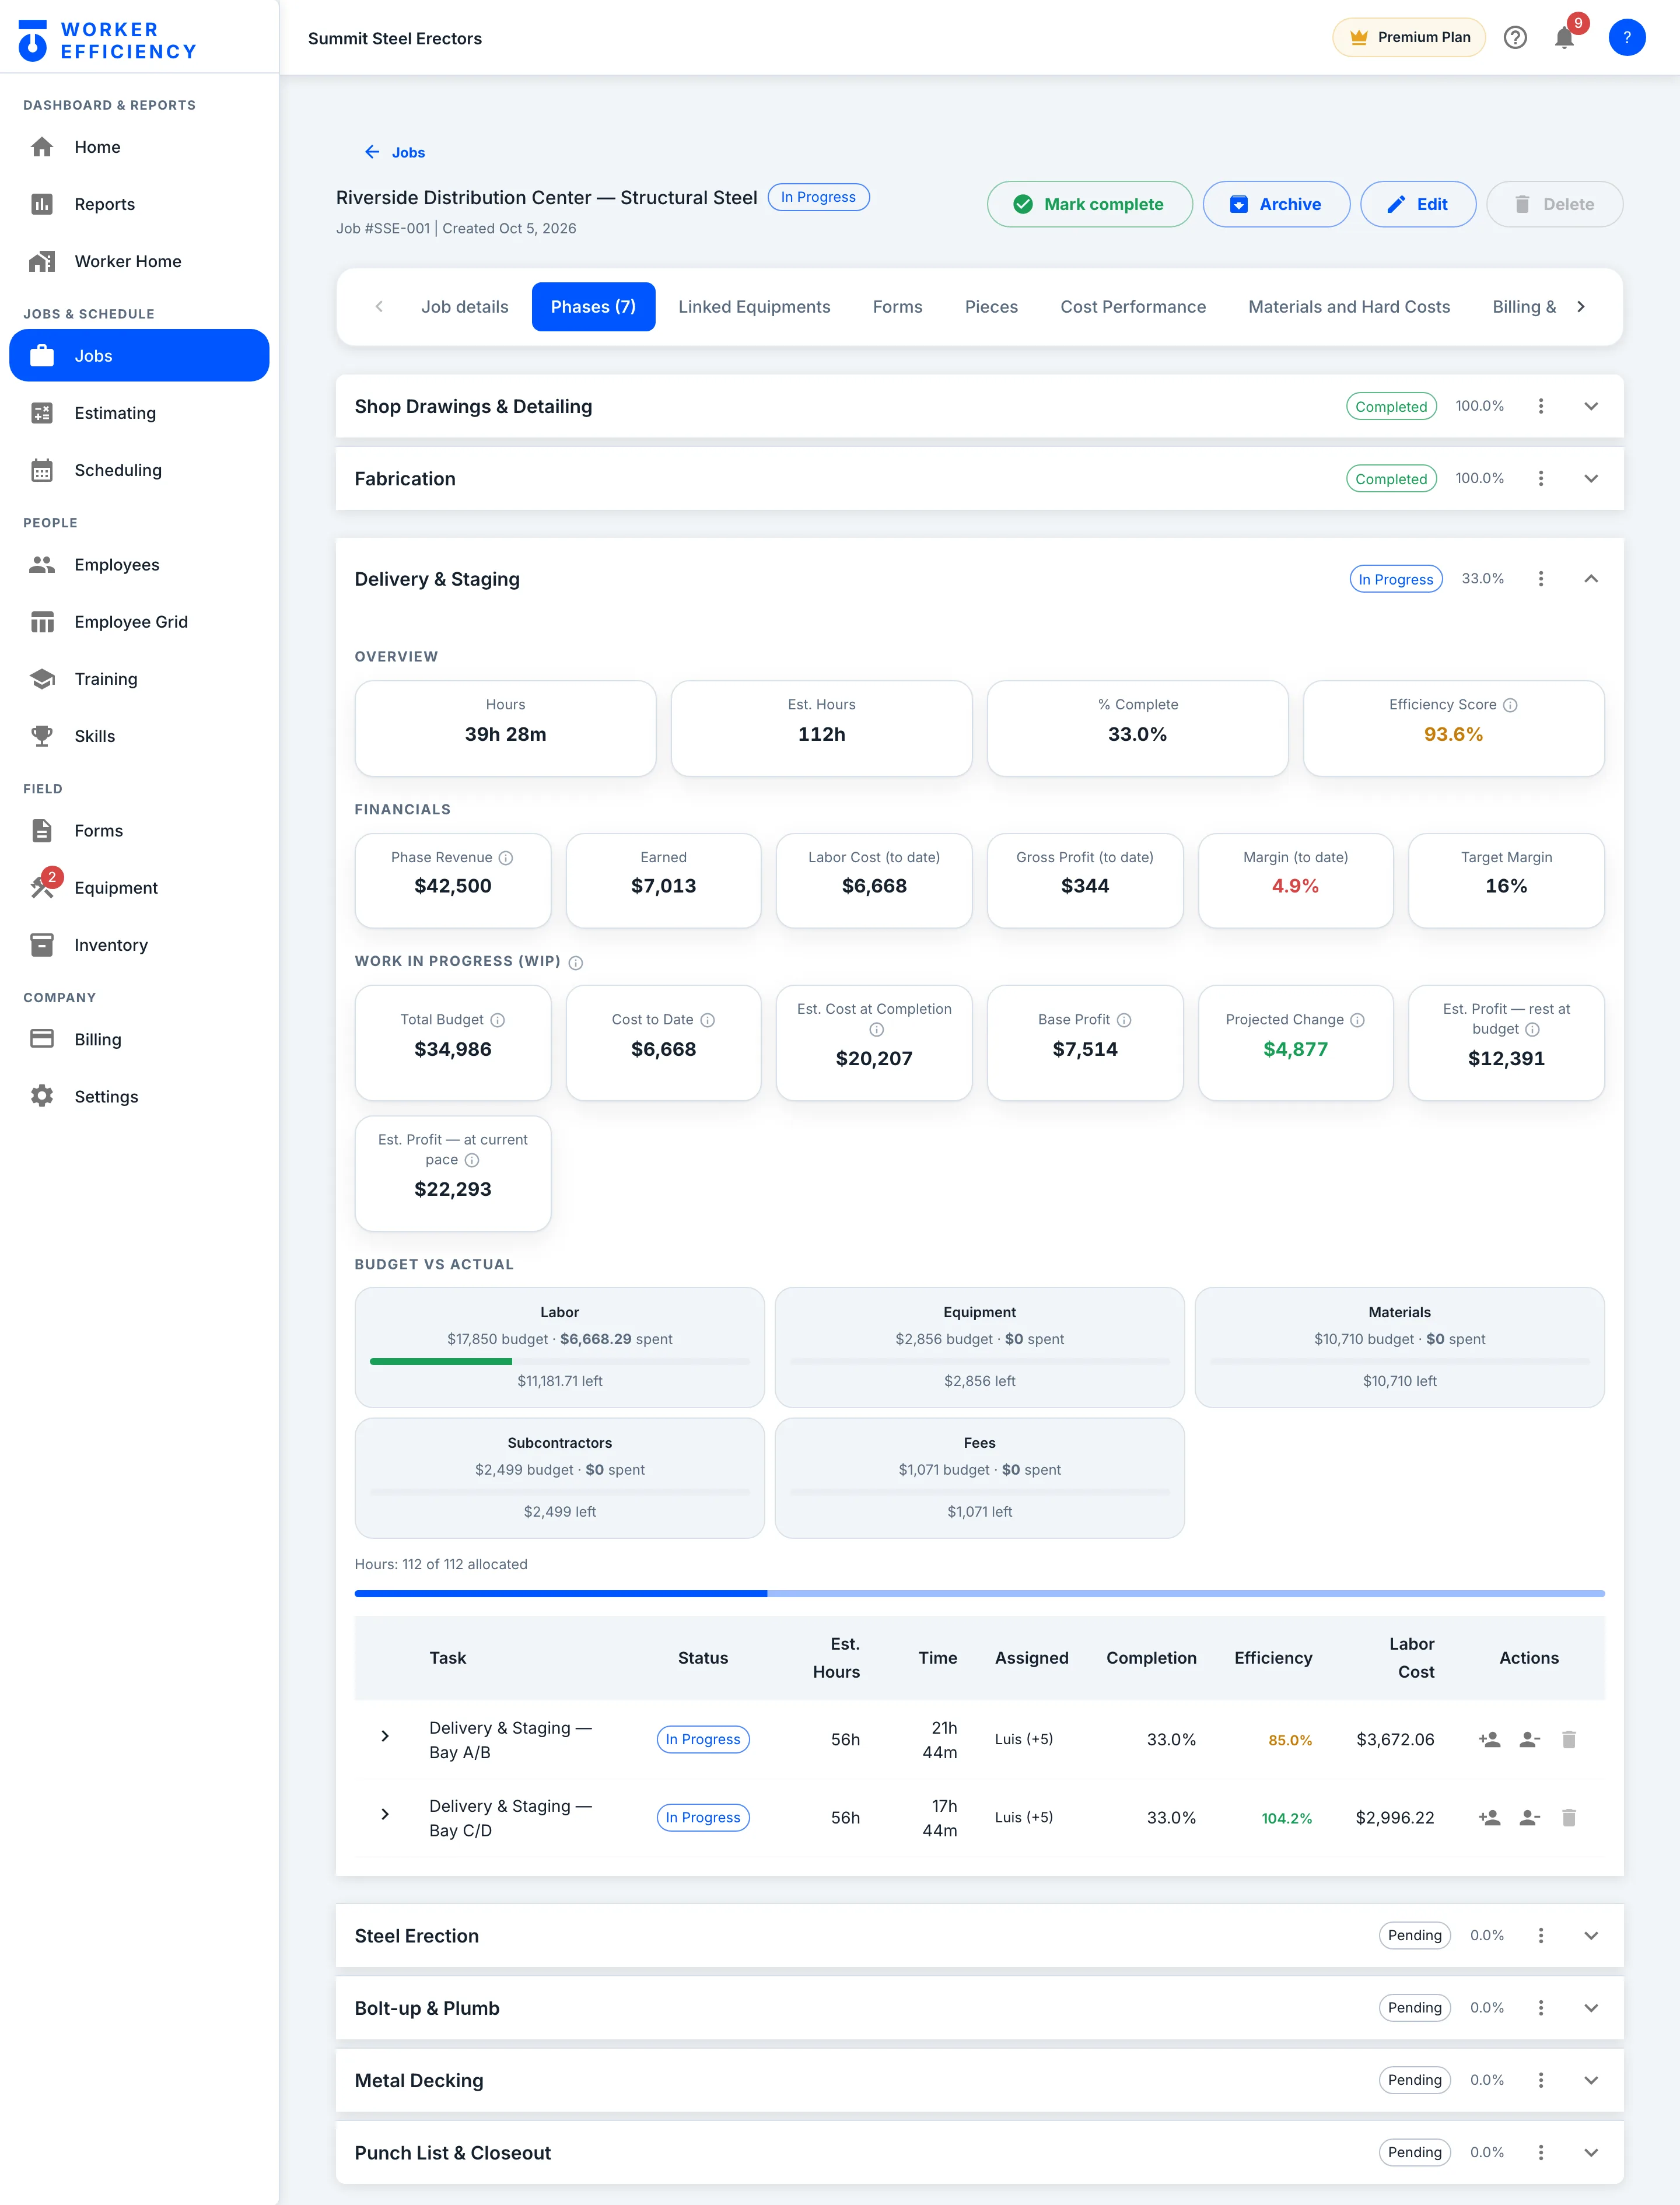Expand the Bay C/D task row
This screenshot has width=1680, height=2205.
click(385, 1814)
